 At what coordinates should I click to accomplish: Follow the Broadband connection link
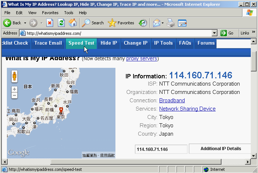(x=172, y=100)
